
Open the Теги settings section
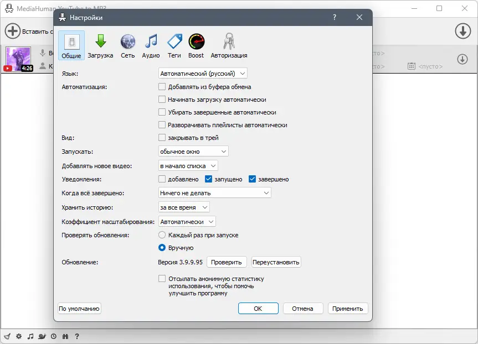click(174, 44)
